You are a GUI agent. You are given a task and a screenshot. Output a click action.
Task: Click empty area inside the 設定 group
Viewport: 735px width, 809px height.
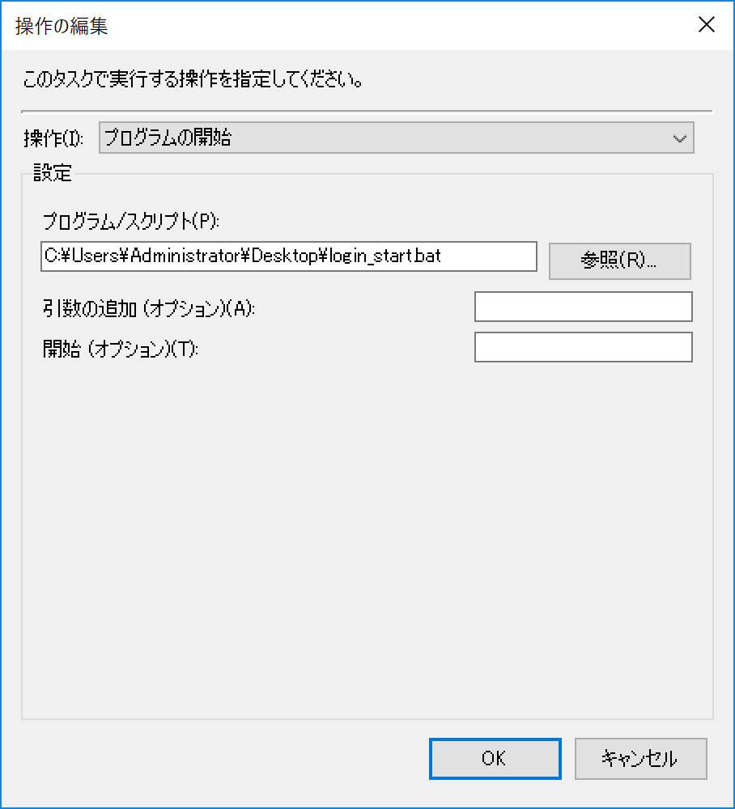coord(367,536)
